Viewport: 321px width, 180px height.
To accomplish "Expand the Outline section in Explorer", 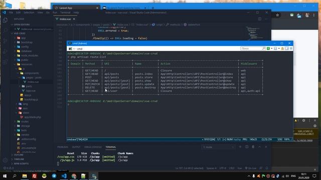I will [x=19, y=155].
